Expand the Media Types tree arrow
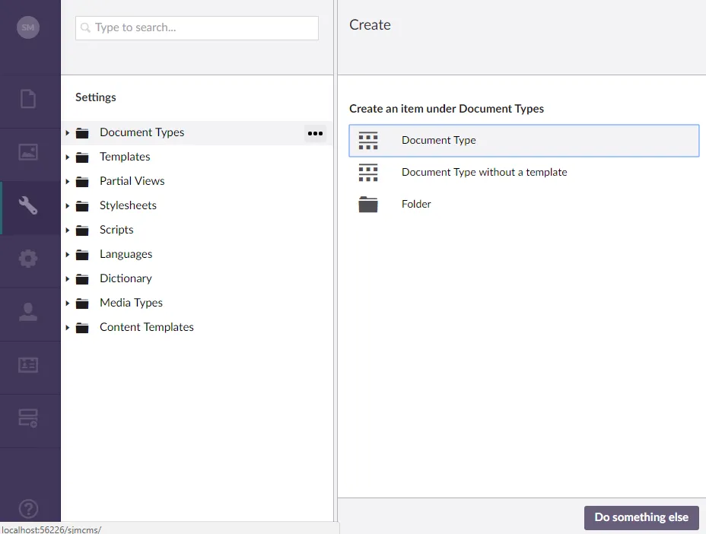The width and height of the screenshot is (706, 534). click(67, 303)
